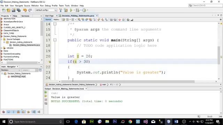Open the Members dropdown in Navigator
This screenshot has height=125, width=223.
[x=11, y=70]
